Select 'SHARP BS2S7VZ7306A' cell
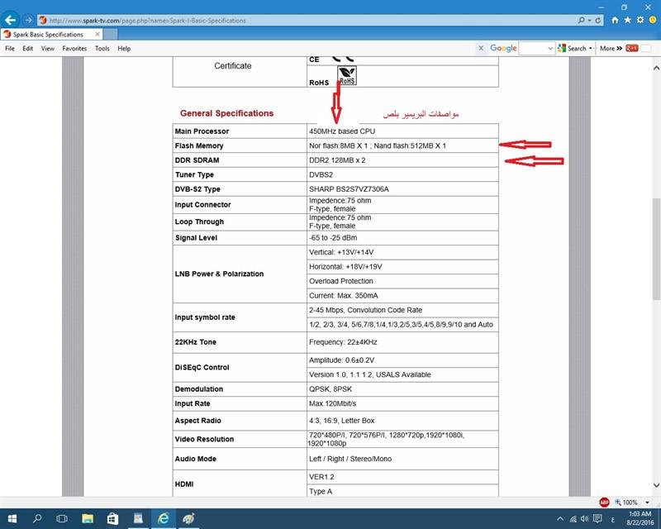The height and width of the screenshot is (529, 661). 349,189
